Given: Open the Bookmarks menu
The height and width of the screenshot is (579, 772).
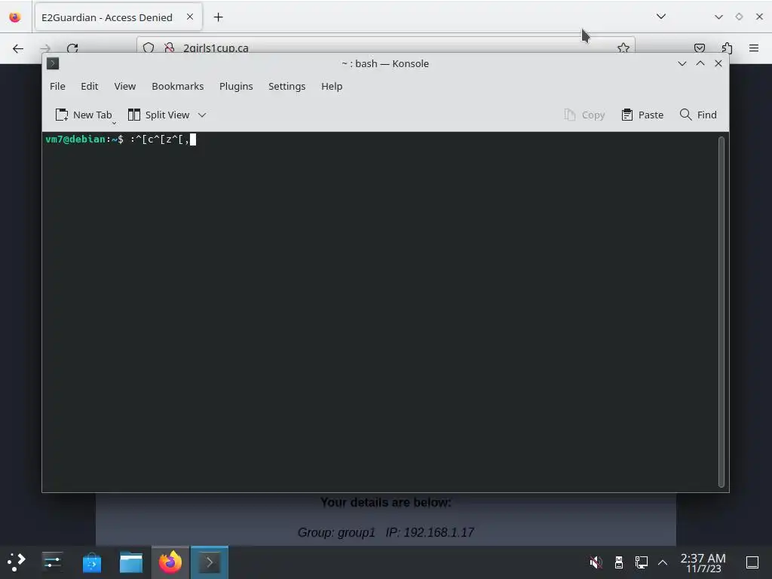Looking at the screenshot, I should [178, 86].
